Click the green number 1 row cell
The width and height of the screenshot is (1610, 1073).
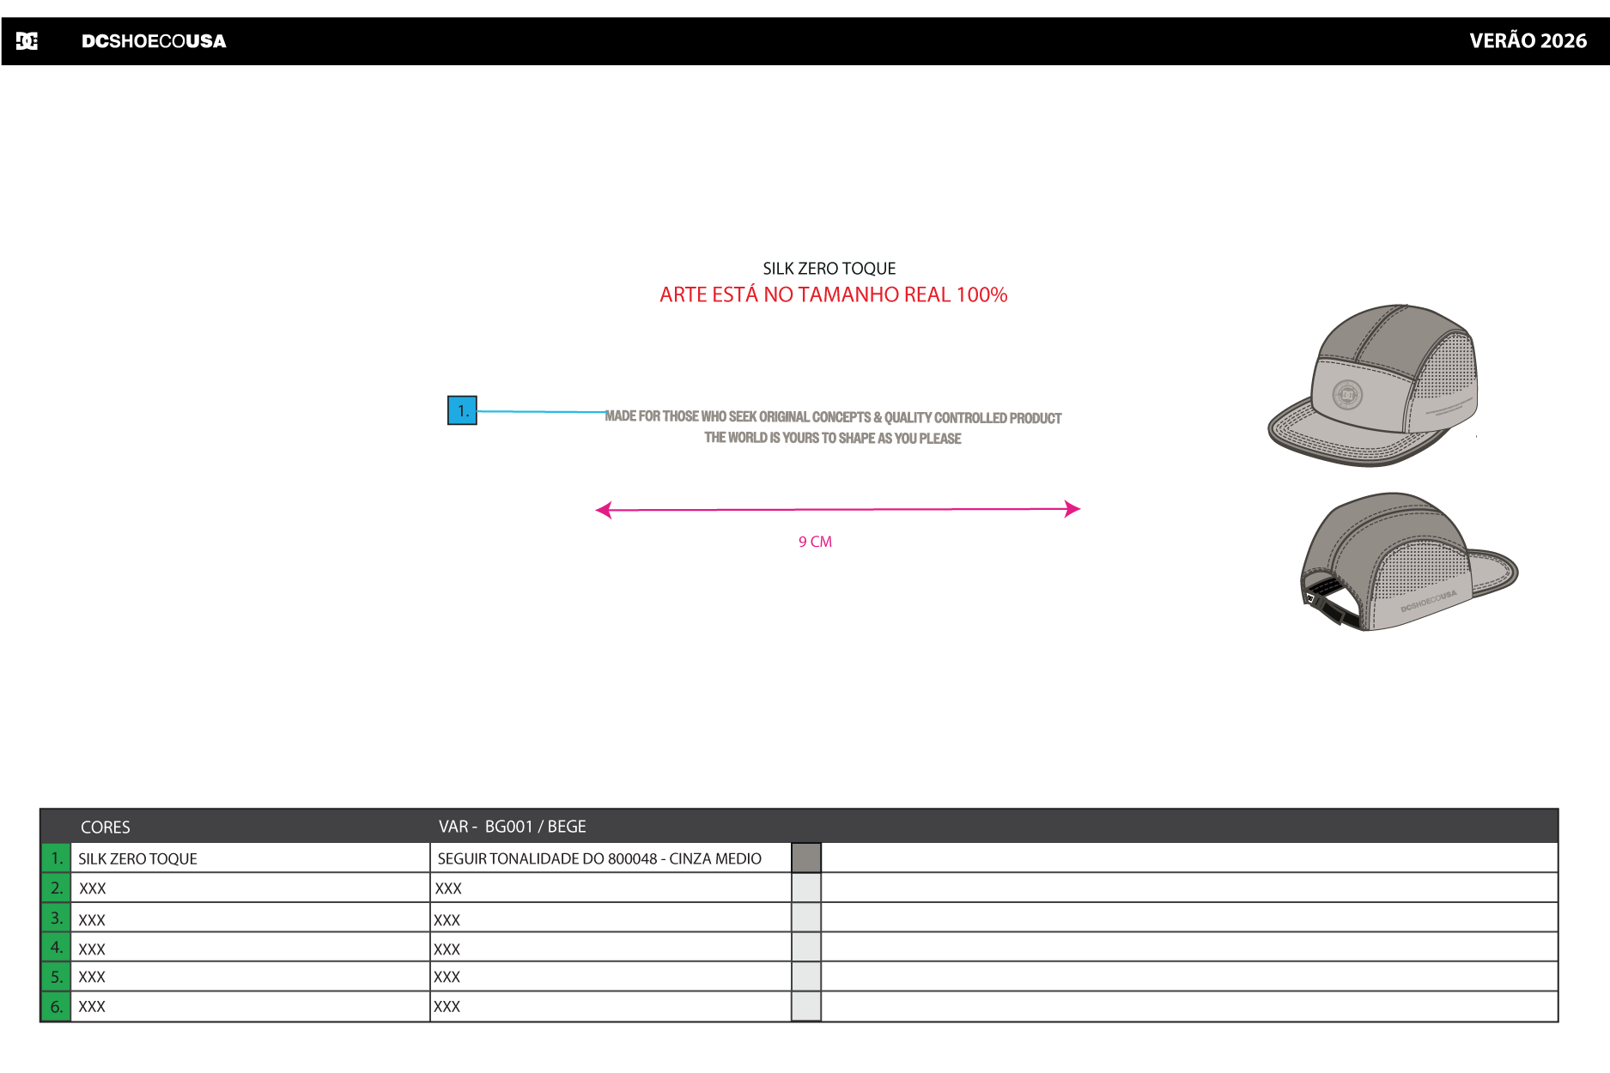[56, 858]
